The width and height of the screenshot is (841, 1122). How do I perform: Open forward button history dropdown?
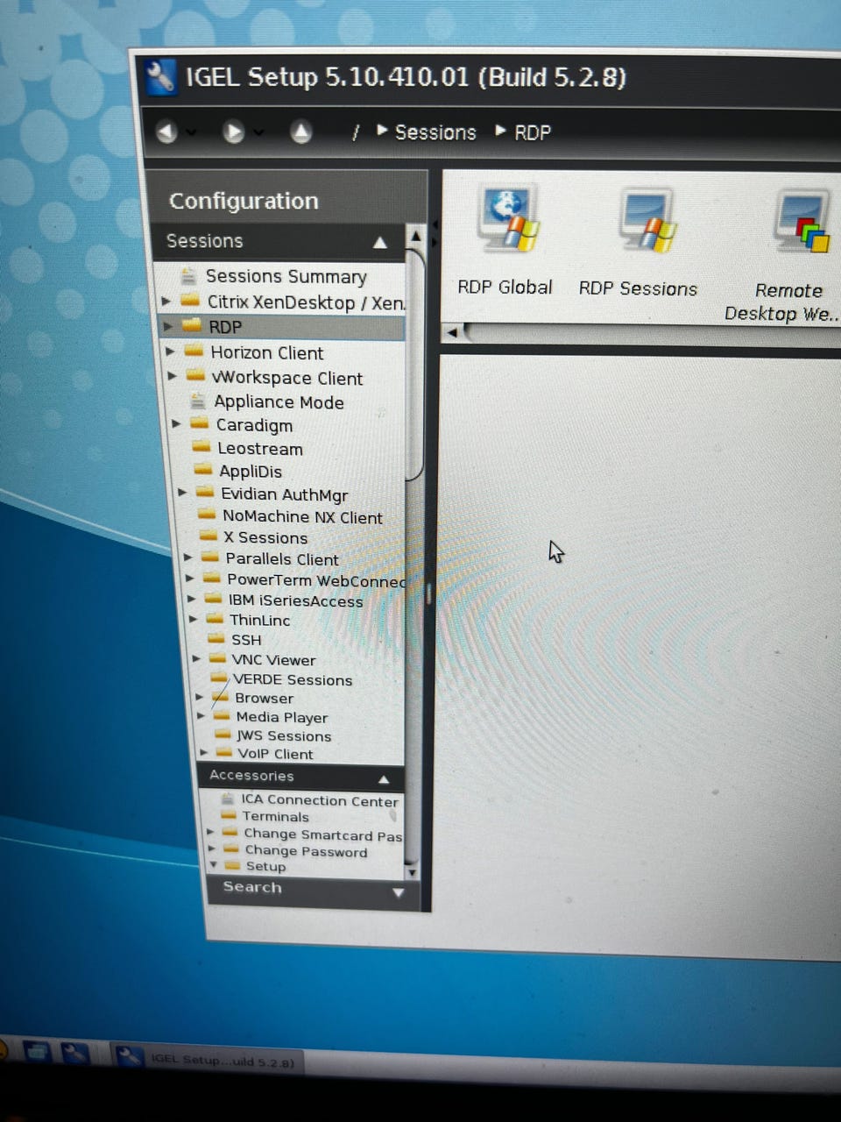point(258,133)
